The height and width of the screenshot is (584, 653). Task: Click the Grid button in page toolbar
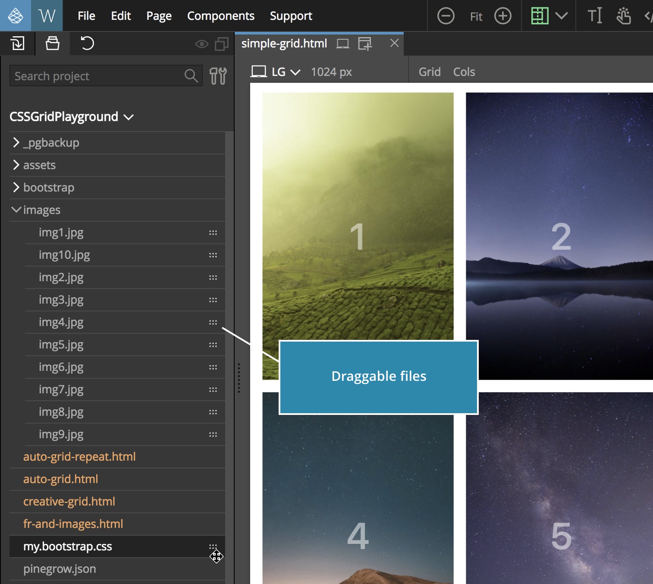(x=430, y=72)
